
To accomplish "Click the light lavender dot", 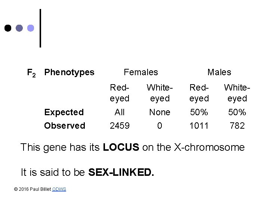I will (31, 28).
